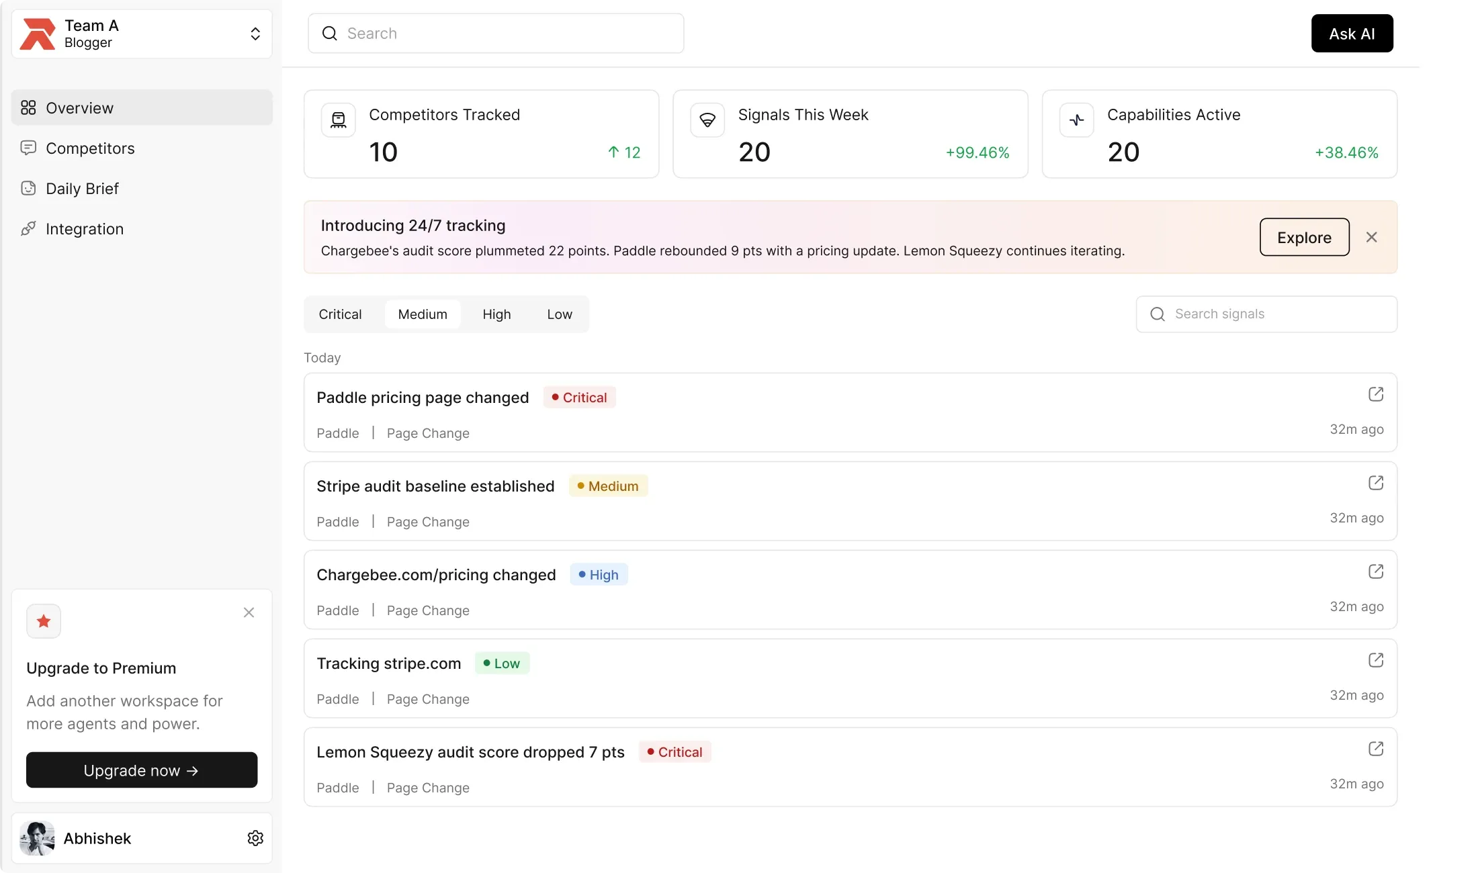Image resolution: width=1478 pixels, height=873 pixels.
Task: Open external link for Lemon Squeezy audit score
Action: click(x=1375, y=749)
